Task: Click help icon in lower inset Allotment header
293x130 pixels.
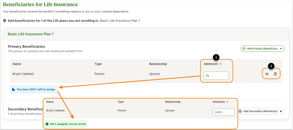Action: [227, 102]
